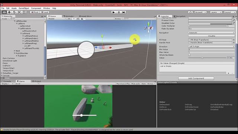Click the Pause button

click(x=119, y=12)
